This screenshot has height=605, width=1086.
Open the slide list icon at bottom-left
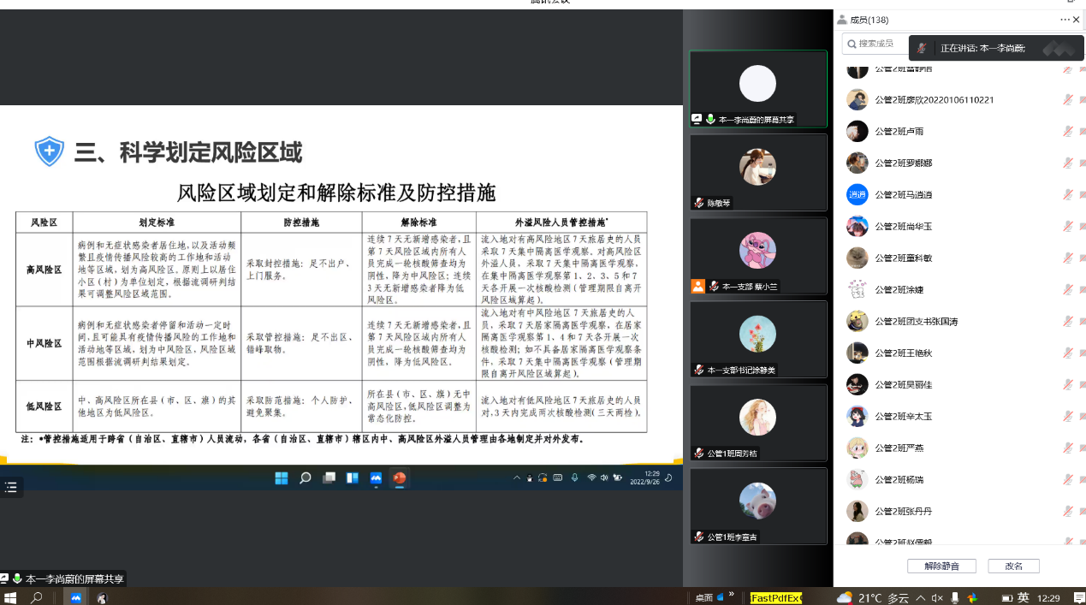pyautogui.click(x=11, y=487)
